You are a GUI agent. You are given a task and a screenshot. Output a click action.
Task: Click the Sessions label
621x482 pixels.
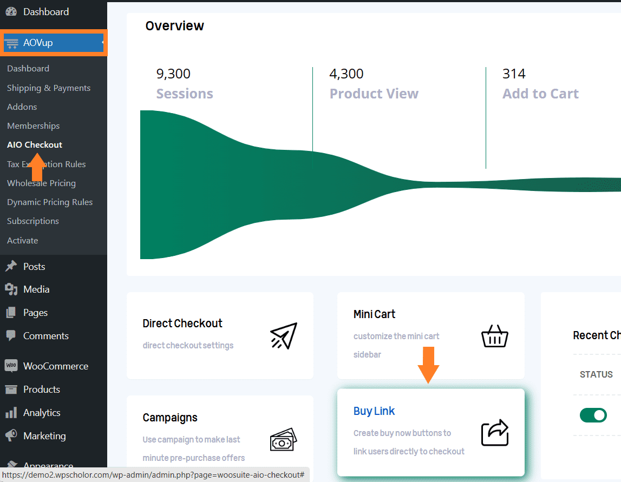[x=185, y=94]
